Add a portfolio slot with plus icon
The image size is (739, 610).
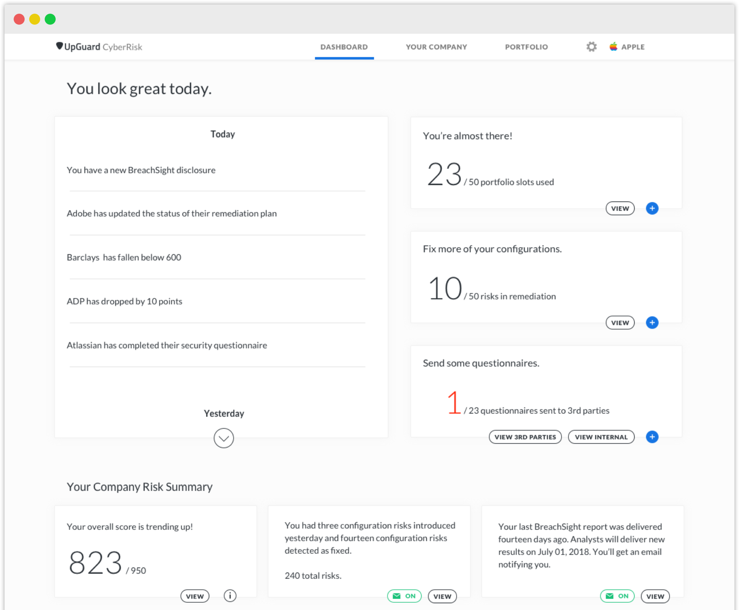[x=652, y=208]
